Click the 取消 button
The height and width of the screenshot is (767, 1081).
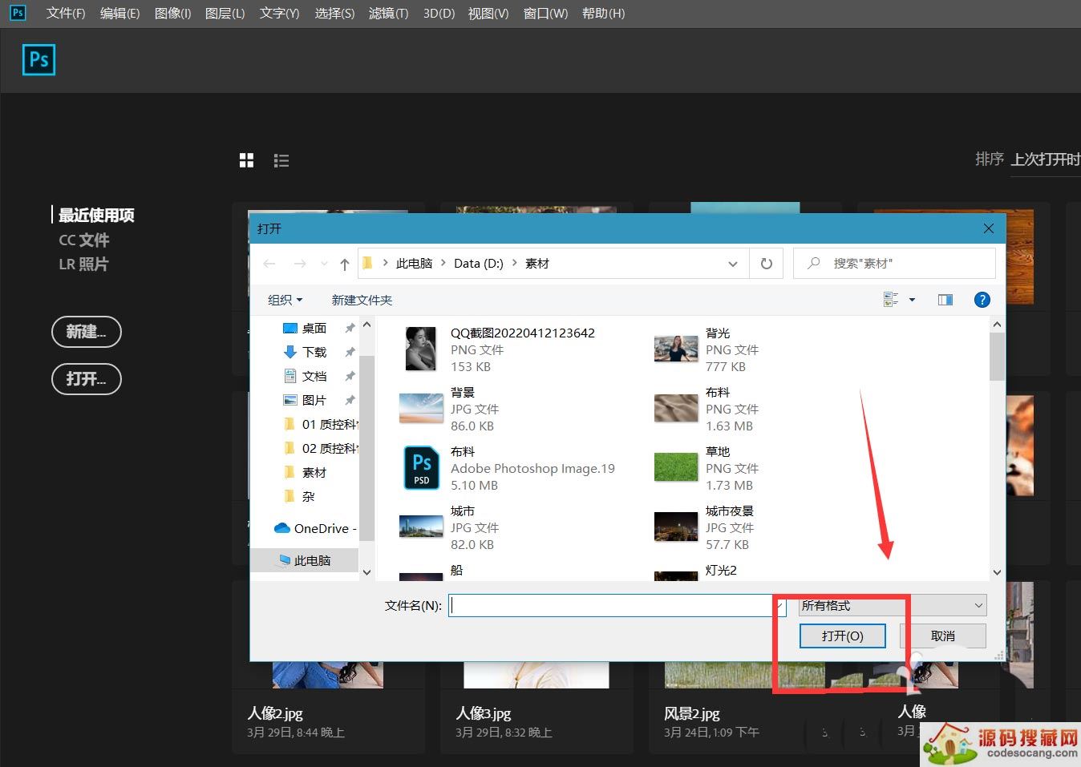(x=942, y=636)
